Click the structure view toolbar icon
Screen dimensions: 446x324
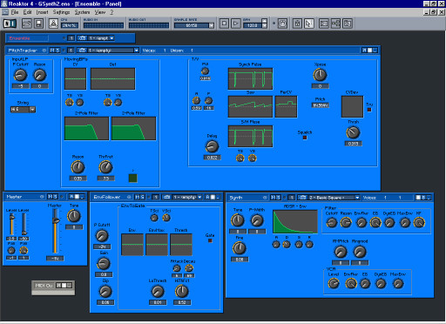coord(335,24)
